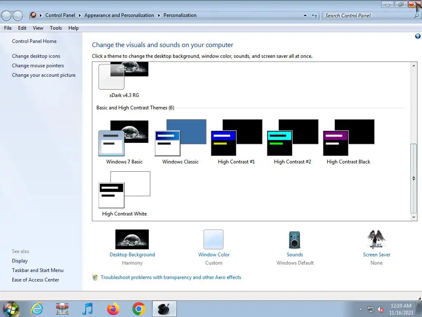
Task: Apply the High Contrast Black theme
Action: [x=348, y=142]
